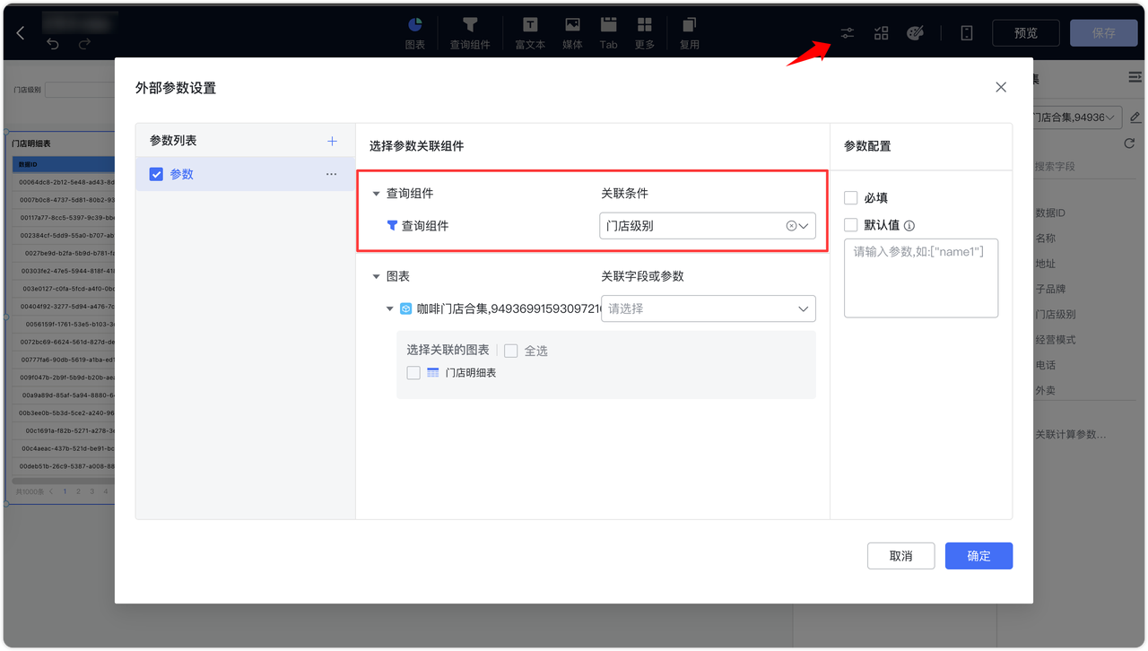1148x651 pixels.
Task: Open the mobile device preview icon
Action: click(x=966, y=32)
